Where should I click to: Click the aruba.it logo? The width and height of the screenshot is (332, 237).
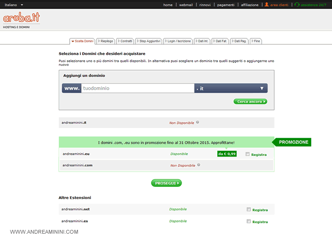coord(21,18)
